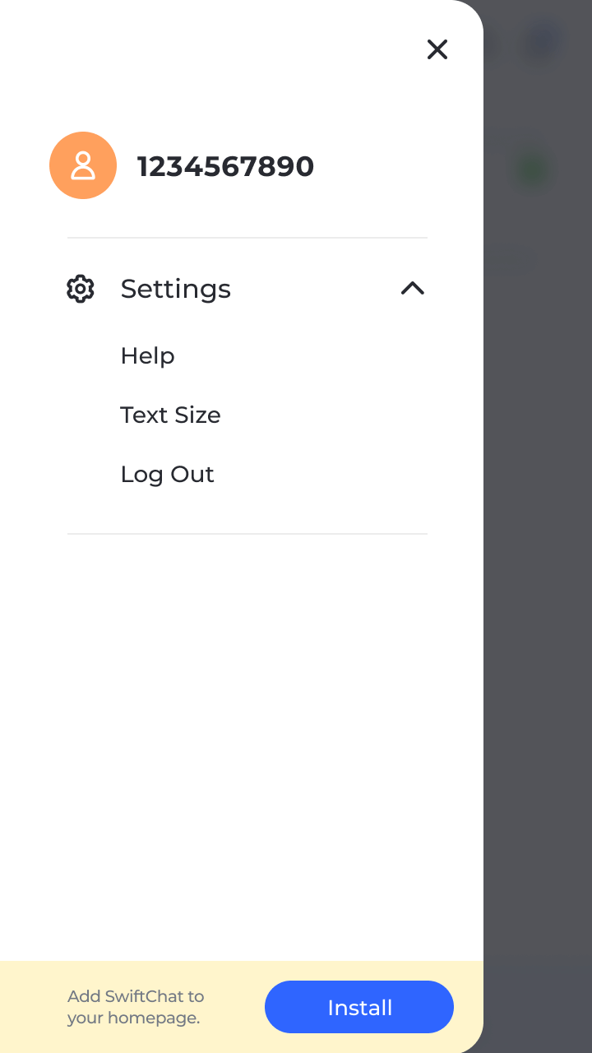Click the blurred top-right icon behind overlay
The height and width of the screenshot is (1053, 592).
coord(543,39)
